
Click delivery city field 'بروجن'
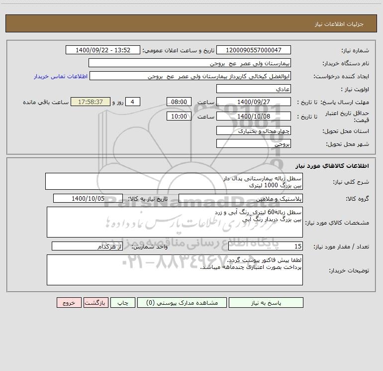pos(254,144)
